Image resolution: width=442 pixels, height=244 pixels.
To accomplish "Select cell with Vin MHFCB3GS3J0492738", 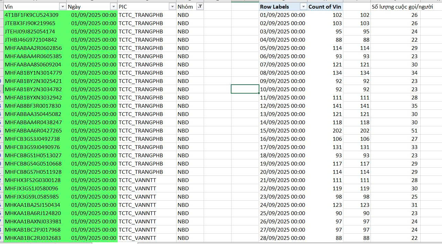I will click(35, 139).
